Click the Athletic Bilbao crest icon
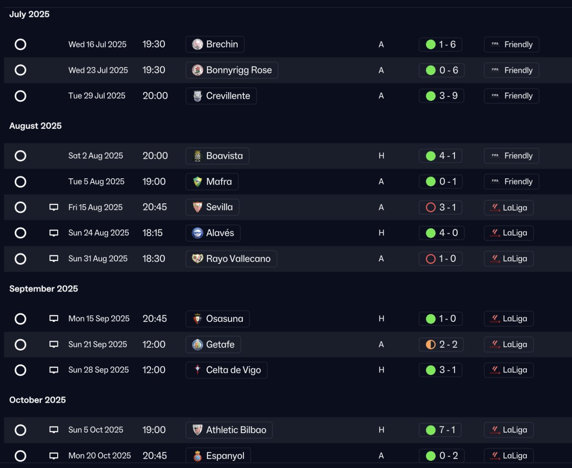Image resolution: width=572 pixels, height=468 pixels. pos(198,430)
